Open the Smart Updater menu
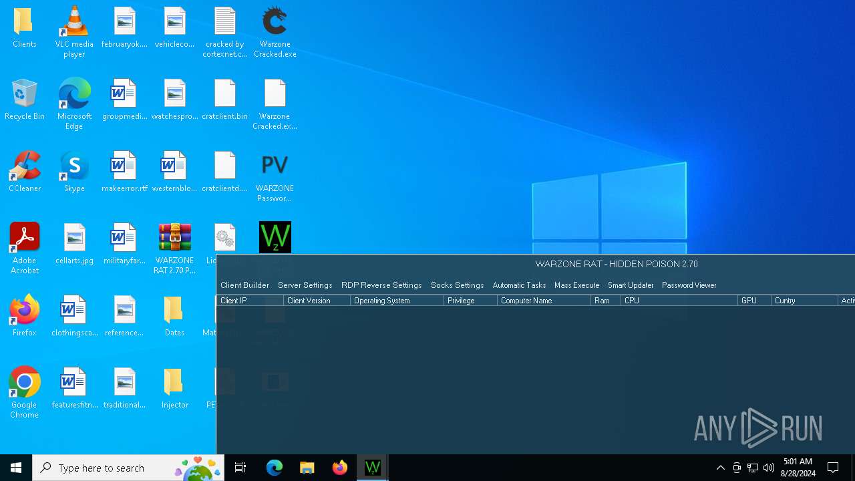The height and width of the screenshot is (481, 855). click(x=631, y=285)
